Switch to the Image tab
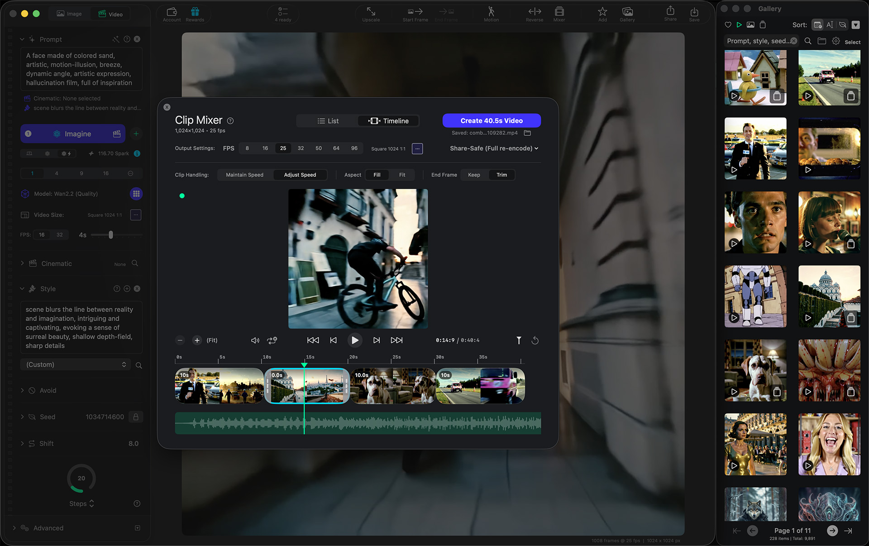The height and width of the screenshot is (546, 869). [x=69, y=14]
